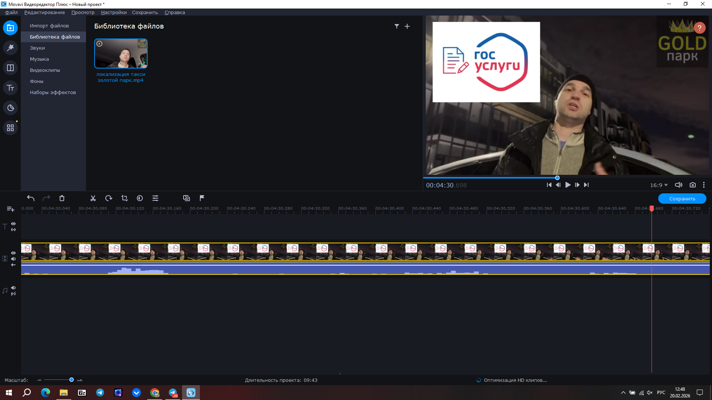Toggle video track visibility eye
The width and height of the screenshot is (712, 400).
click(13, 253)
